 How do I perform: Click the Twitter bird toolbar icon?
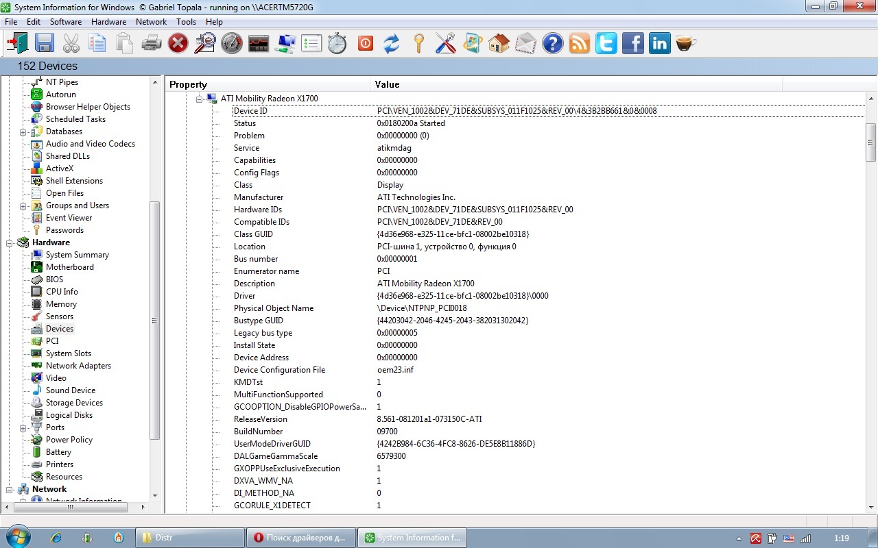click(606, 44)
